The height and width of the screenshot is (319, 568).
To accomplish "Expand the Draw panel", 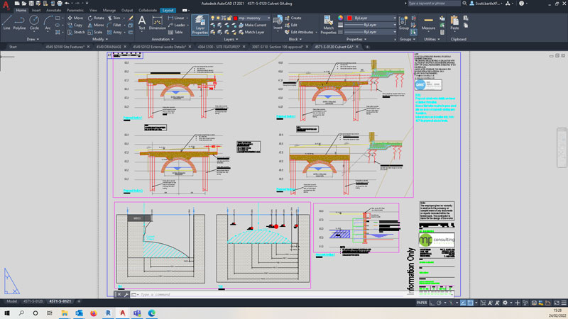I will (33, 40).
